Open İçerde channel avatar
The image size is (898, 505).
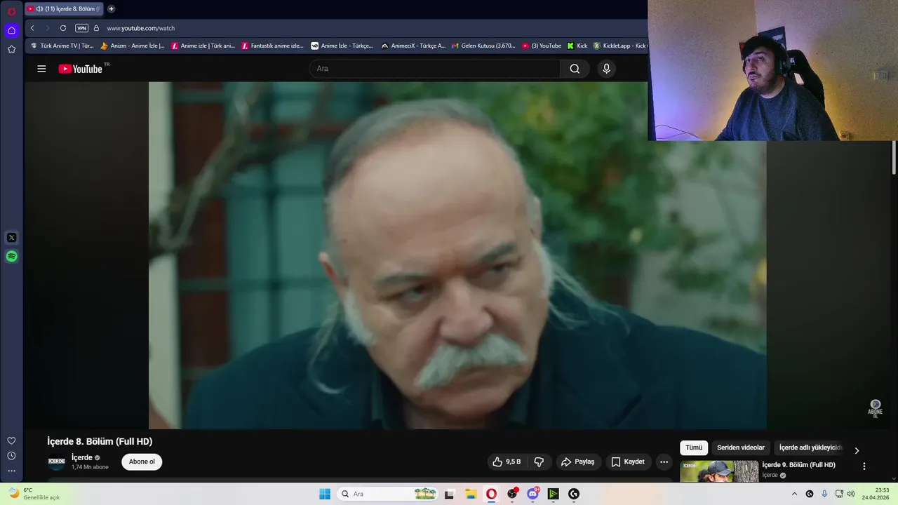point(56,462)
